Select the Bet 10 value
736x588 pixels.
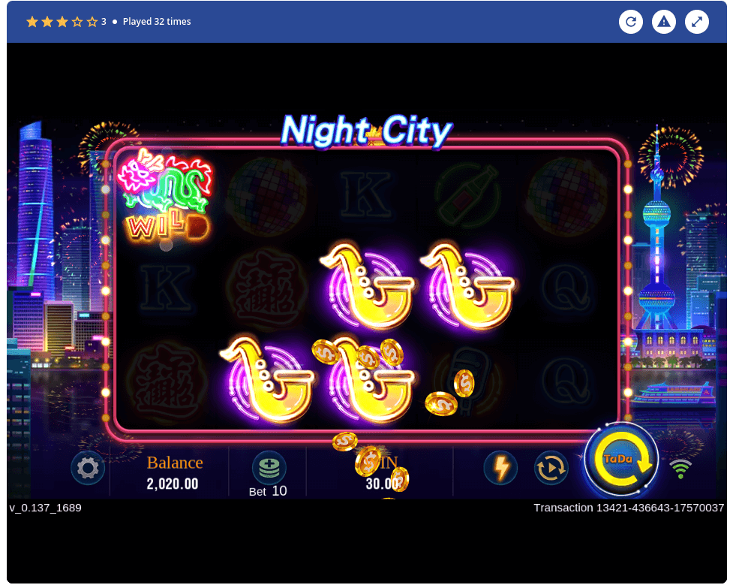pyautogui.click(x=268, y=491)
